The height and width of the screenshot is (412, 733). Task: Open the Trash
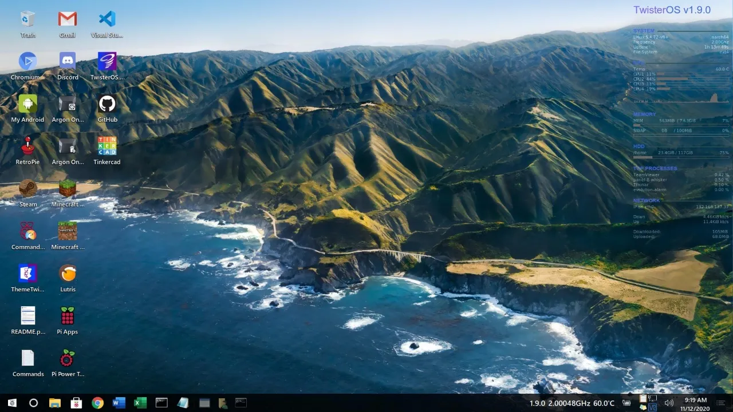tap(27, 19)
